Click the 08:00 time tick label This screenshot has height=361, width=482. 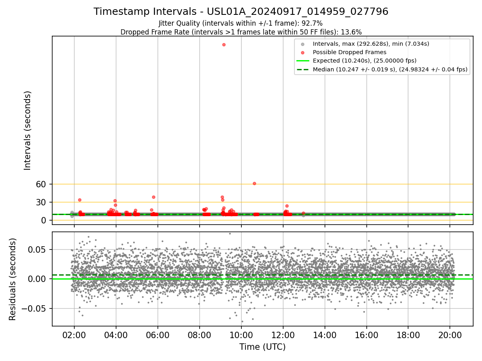[x=200, y=335]
